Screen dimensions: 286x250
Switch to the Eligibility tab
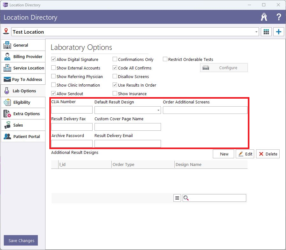[23, 102]
